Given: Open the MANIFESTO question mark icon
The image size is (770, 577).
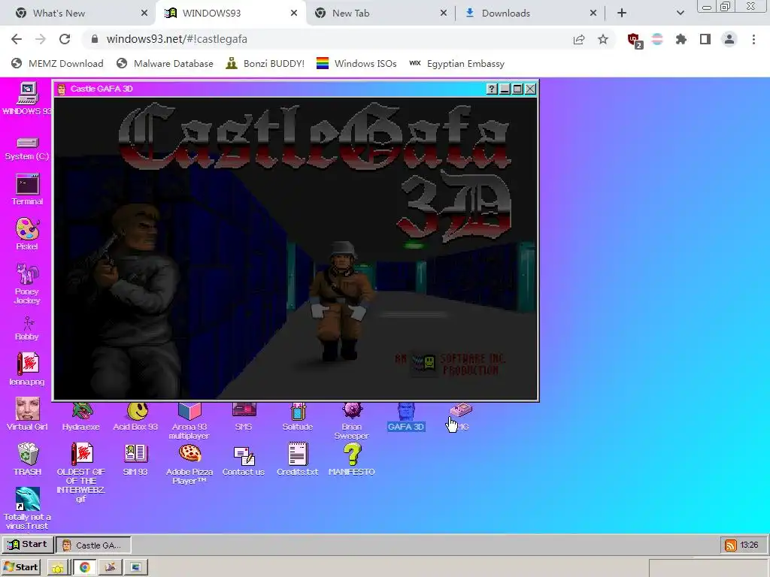Looking at the screenshot, I should (352, 459).
